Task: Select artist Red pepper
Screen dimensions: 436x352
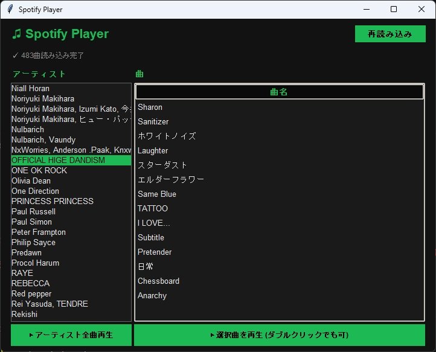Action: (x=71, y=294)
